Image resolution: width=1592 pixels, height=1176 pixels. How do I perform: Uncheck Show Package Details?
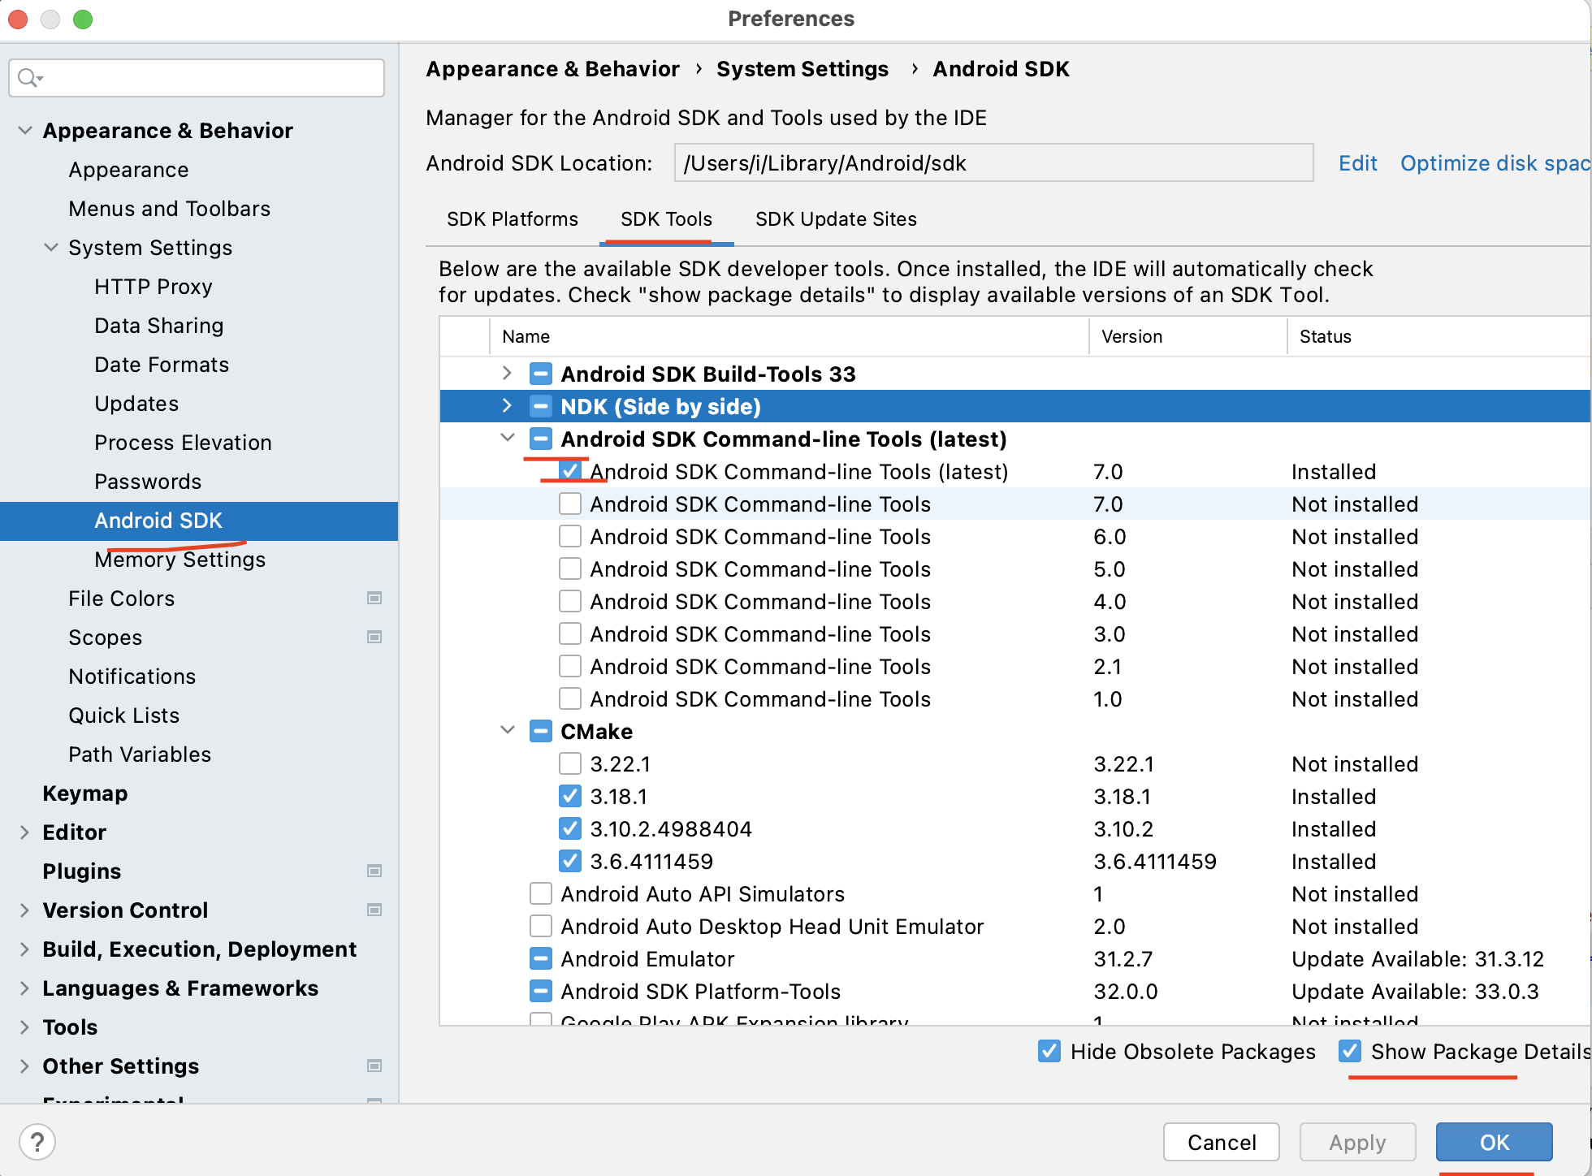tap(1350, 1052)
